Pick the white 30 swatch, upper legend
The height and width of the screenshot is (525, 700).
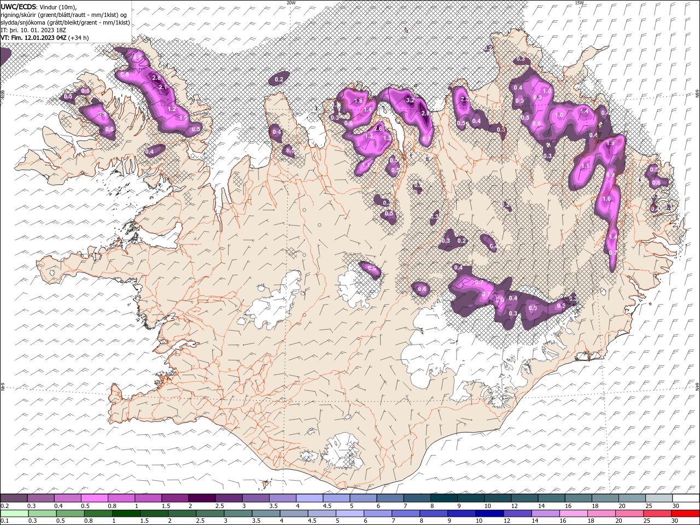click(x=686, y=498)
